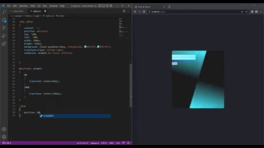Click the @keyframes animate line
264x148 pixels.
click(x=31, y=69)
